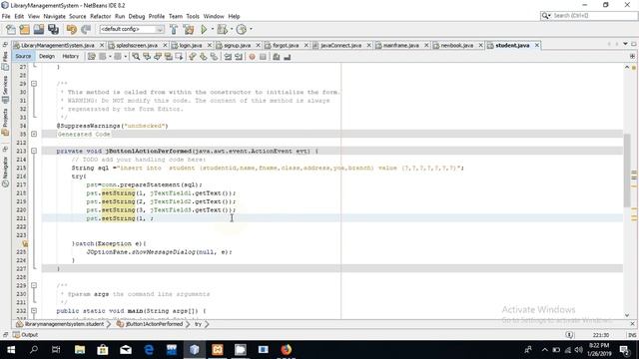Click the Open Project toolbar icon
The image size is (639, 359).
[x=39, y=29]
